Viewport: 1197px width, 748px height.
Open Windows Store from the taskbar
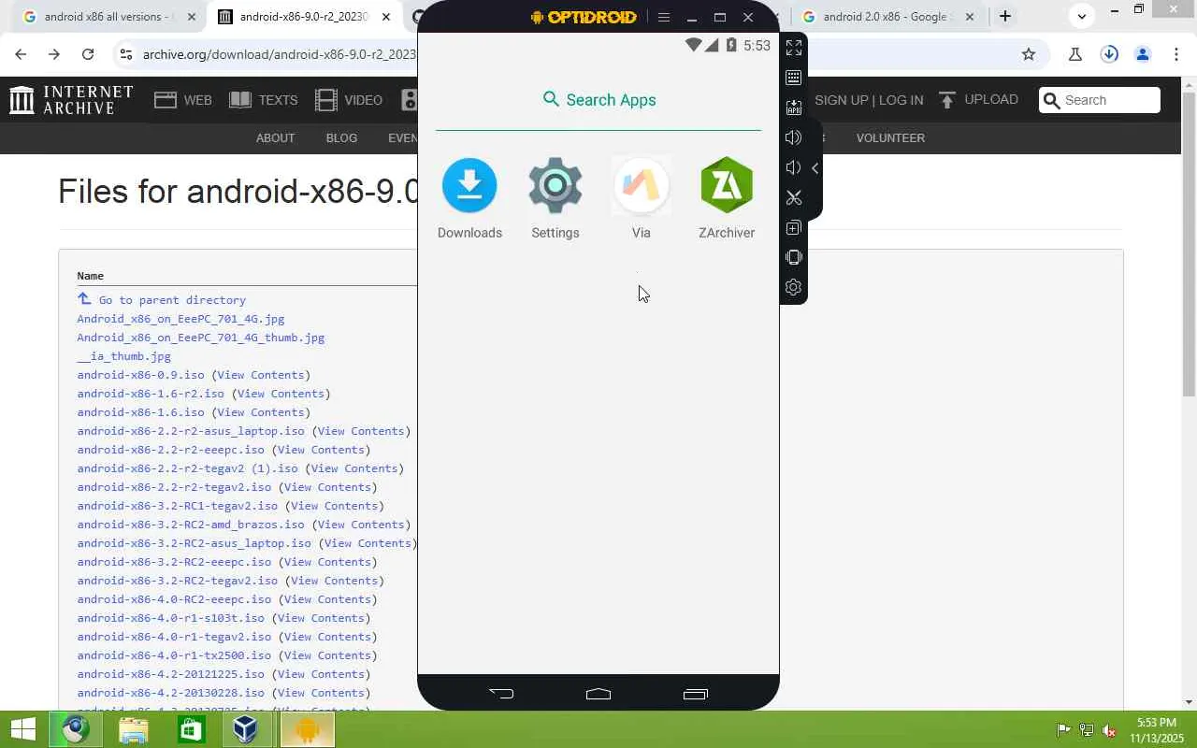coord(191,729)
